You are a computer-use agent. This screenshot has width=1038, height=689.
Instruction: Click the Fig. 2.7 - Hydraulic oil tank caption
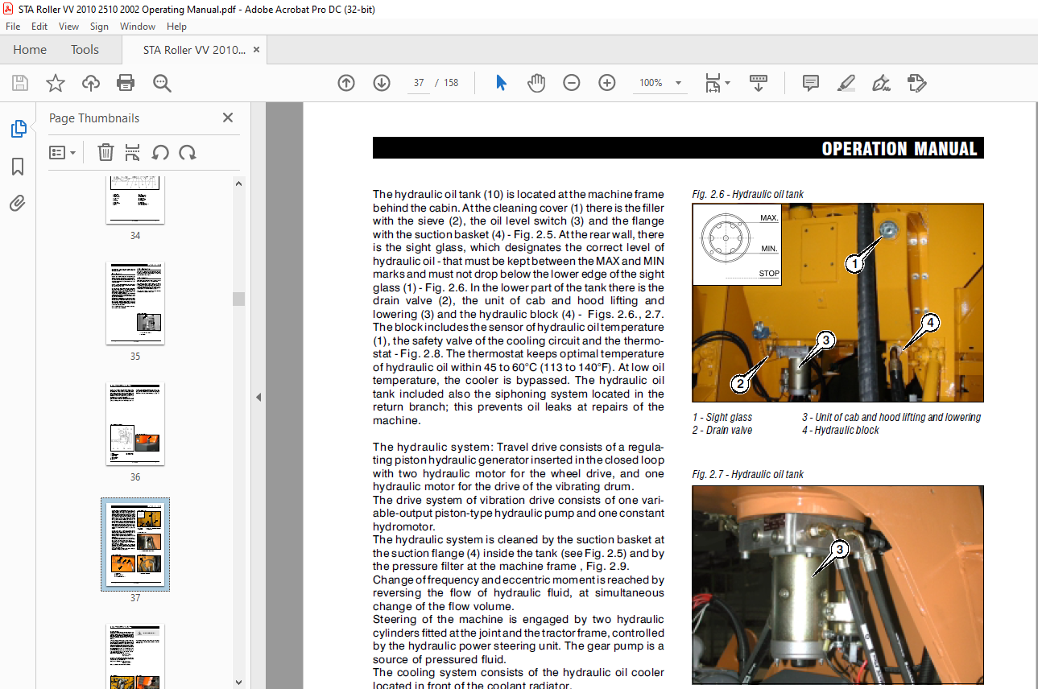coord(747,474)
